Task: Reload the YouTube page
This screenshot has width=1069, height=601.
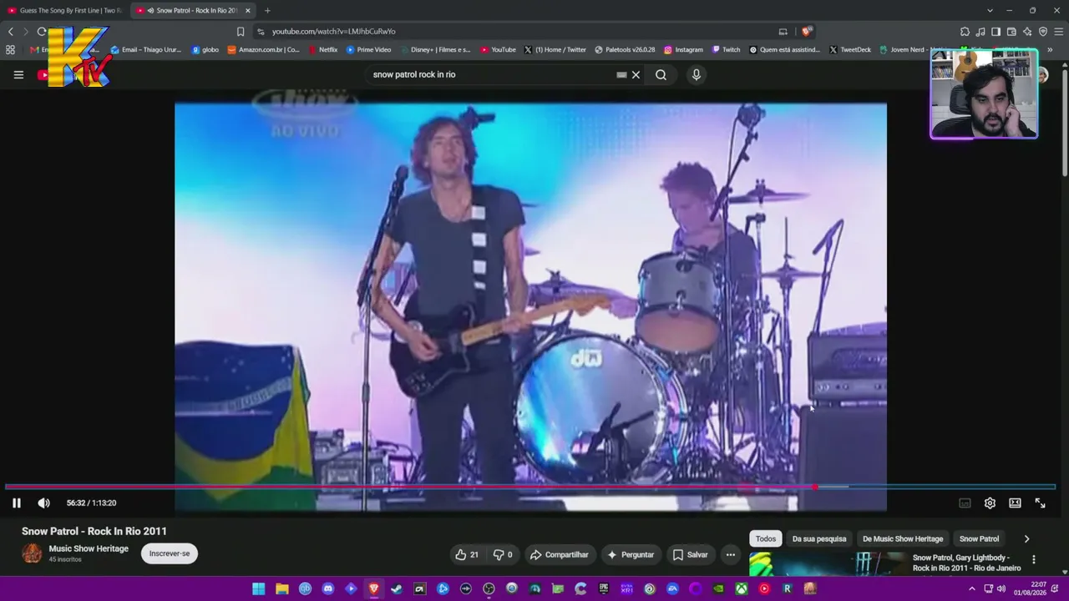Action: click(x=42, y=32)
